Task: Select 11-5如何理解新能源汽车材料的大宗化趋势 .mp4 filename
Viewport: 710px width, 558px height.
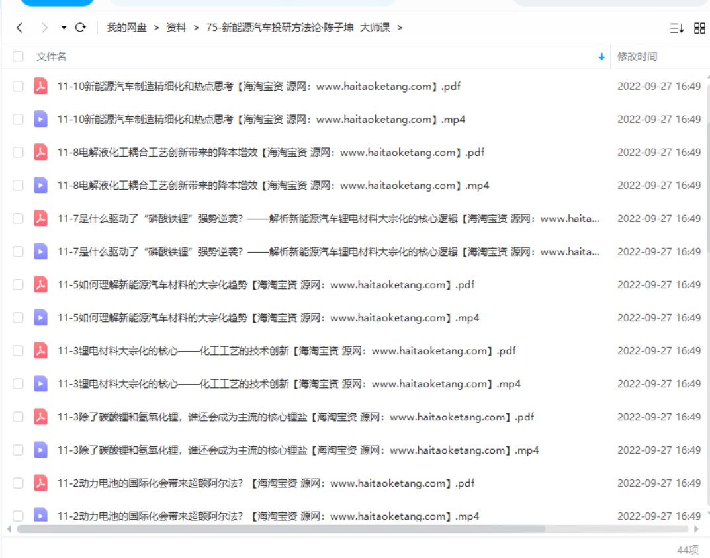Action: 268,317
